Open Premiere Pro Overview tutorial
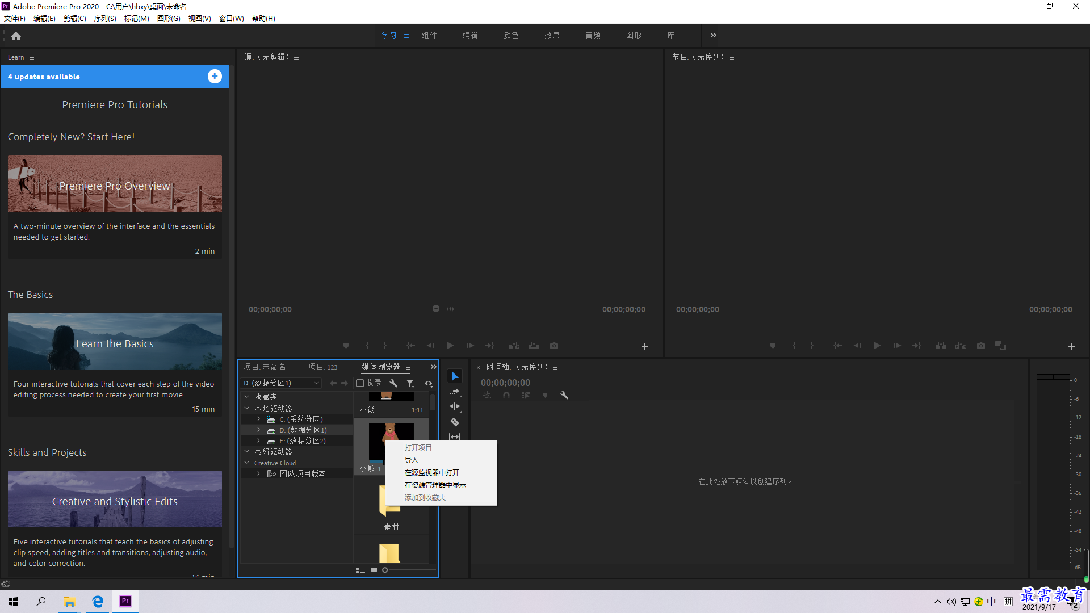The image size is (1090, 613). 115,183
